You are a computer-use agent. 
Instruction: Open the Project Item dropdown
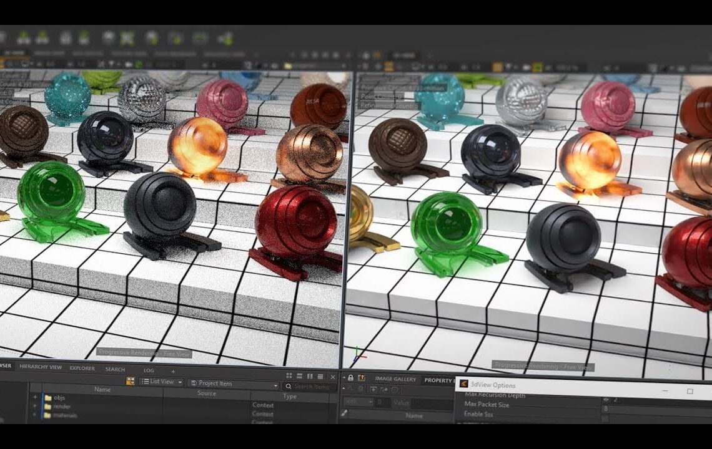(x=233, y=384)
